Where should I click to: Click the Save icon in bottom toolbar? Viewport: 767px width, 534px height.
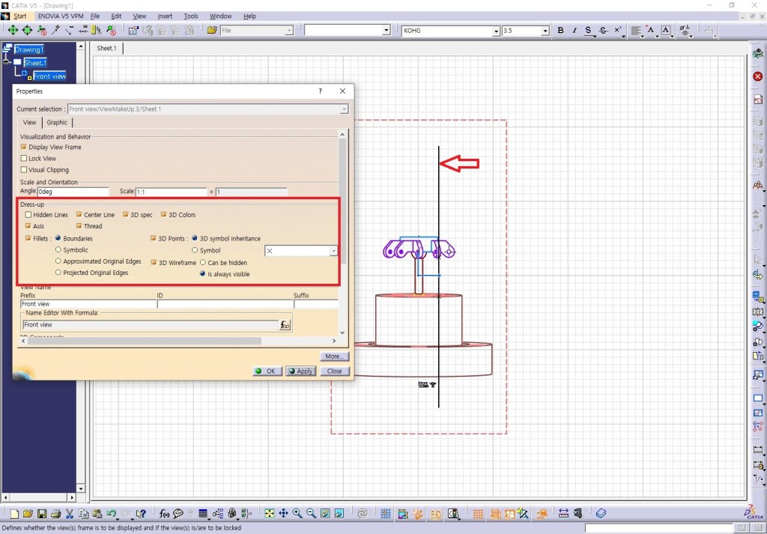pyautogui.click(x=41, y=514)
